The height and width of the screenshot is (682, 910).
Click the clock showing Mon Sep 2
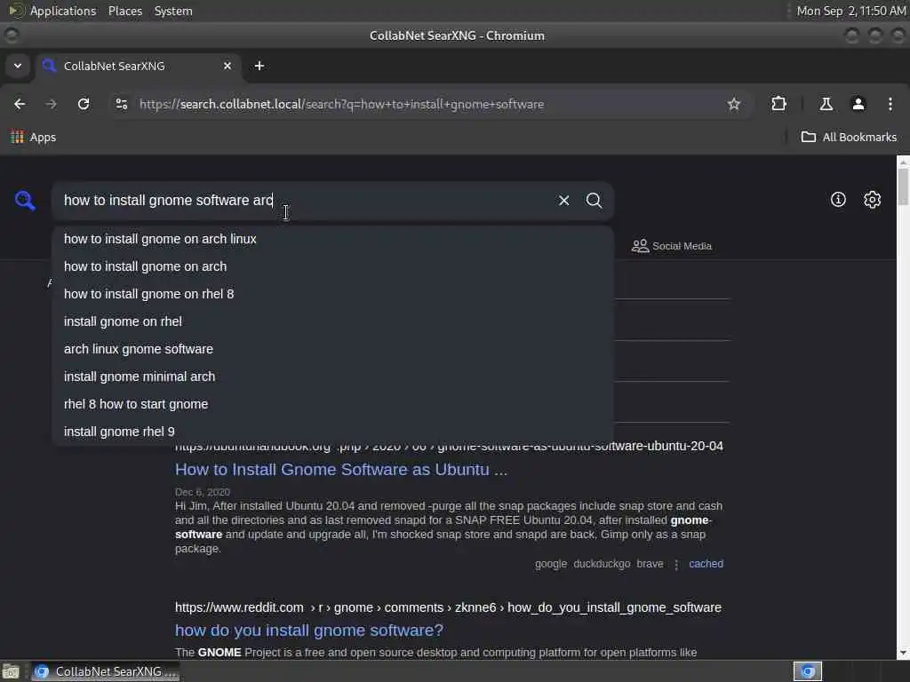(x=850, y=11)
